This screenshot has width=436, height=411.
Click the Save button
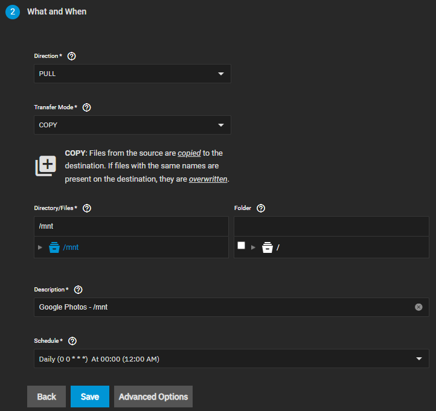click(89, 397)
